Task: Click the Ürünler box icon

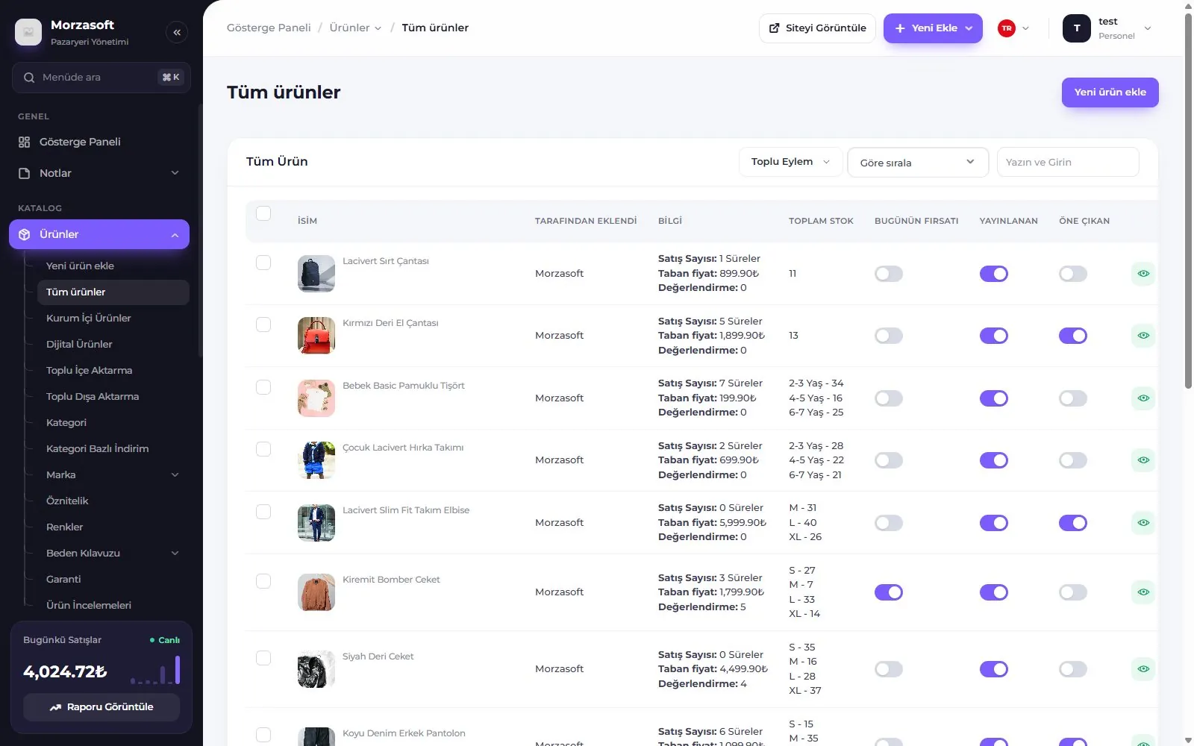Action: tap(24, 234)
